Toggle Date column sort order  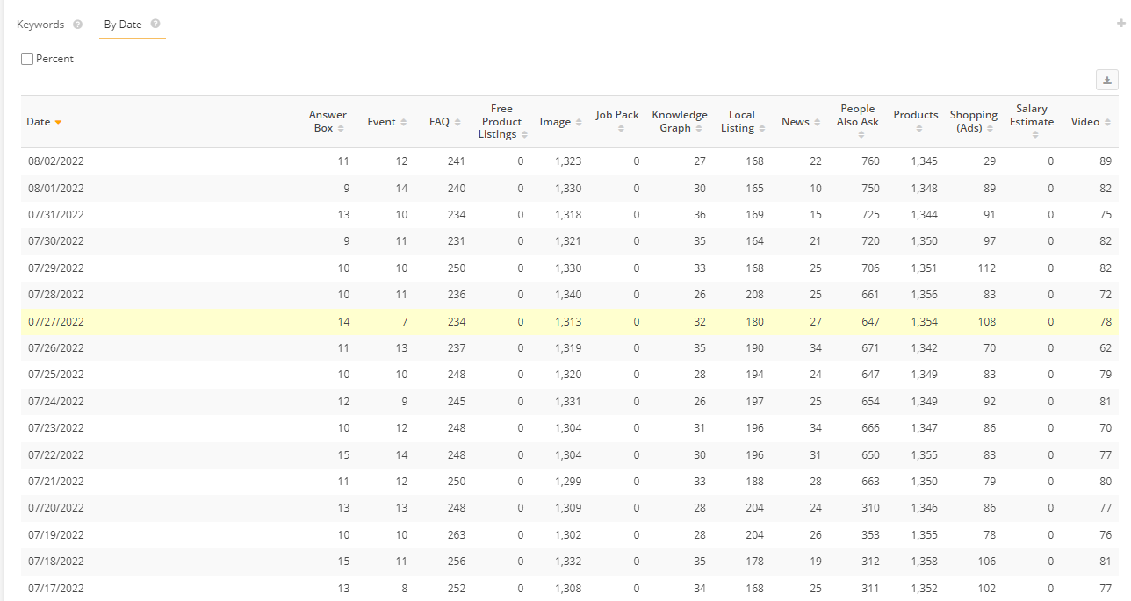click(x=44, y=122)
